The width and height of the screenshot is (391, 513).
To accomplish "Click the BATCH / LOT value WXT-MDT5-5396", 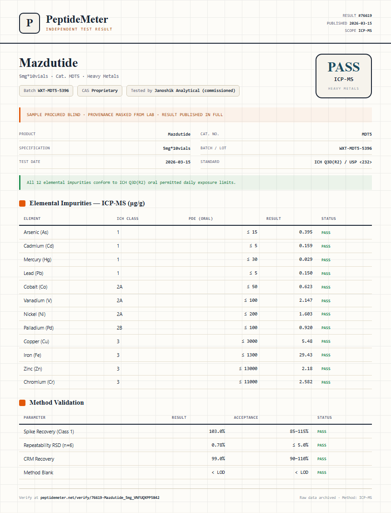I will pyautogui.click(x=356, y=148).
